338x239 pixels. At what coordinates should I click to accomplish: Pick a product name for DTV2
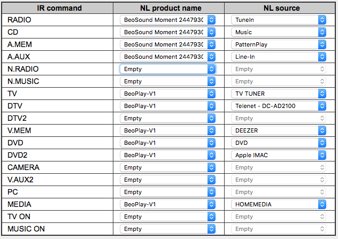168,118
